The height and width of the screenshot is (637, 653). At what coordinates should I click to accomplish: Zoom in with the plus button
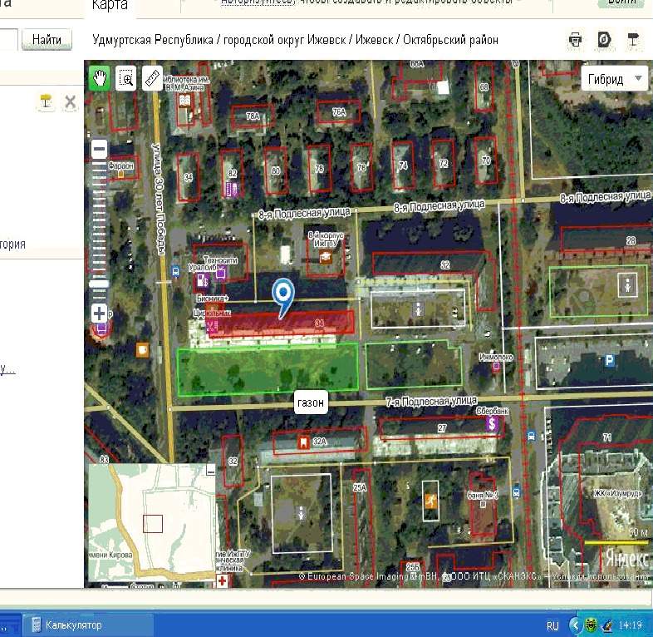[x=99, y=313]
